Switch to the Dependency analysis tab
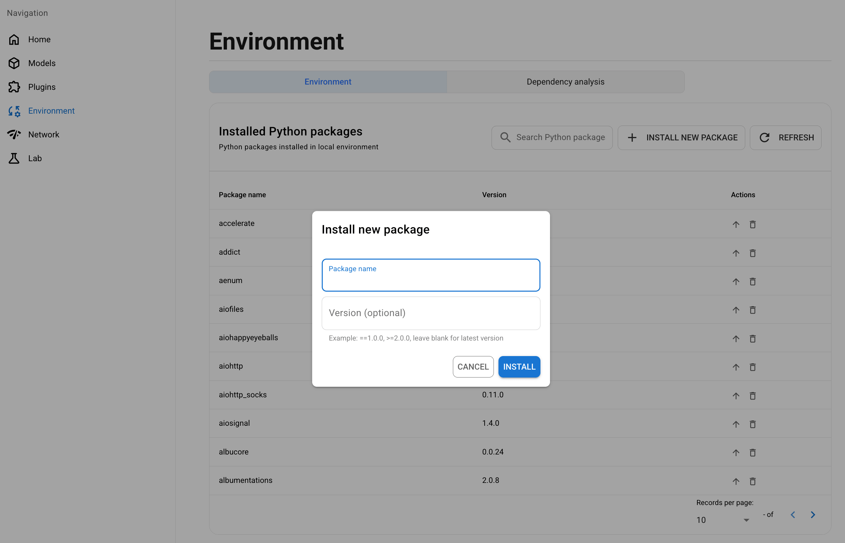 (x=565, y=82)
